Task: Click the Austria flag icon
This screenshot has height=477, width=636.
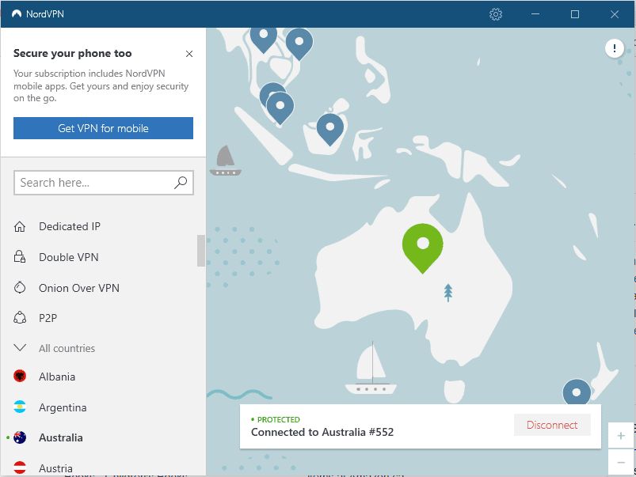Action: point(20,468)
